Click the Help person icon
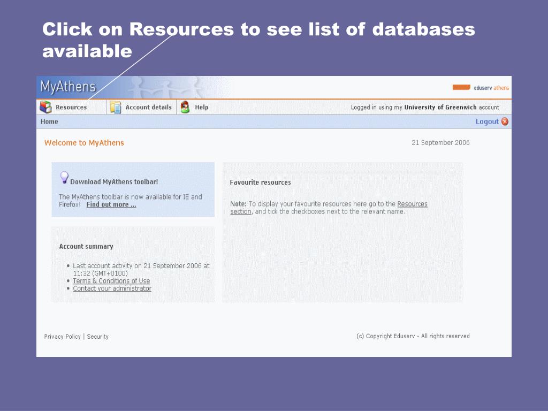The image size is (548, 411). (x=185, y=107)
